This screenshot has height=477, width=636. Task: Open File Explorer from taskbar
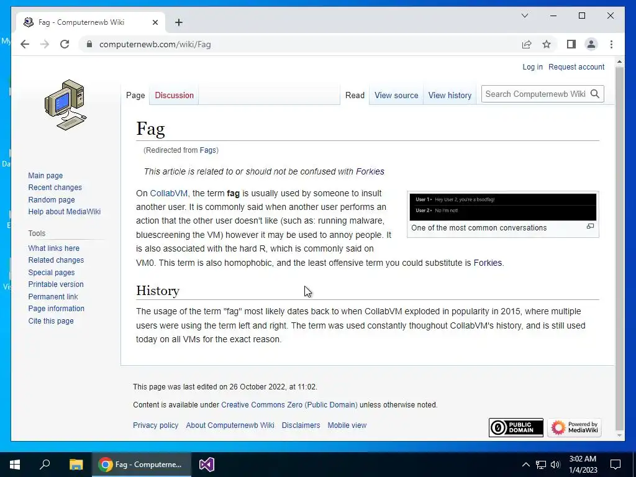(x=76, y=465)
